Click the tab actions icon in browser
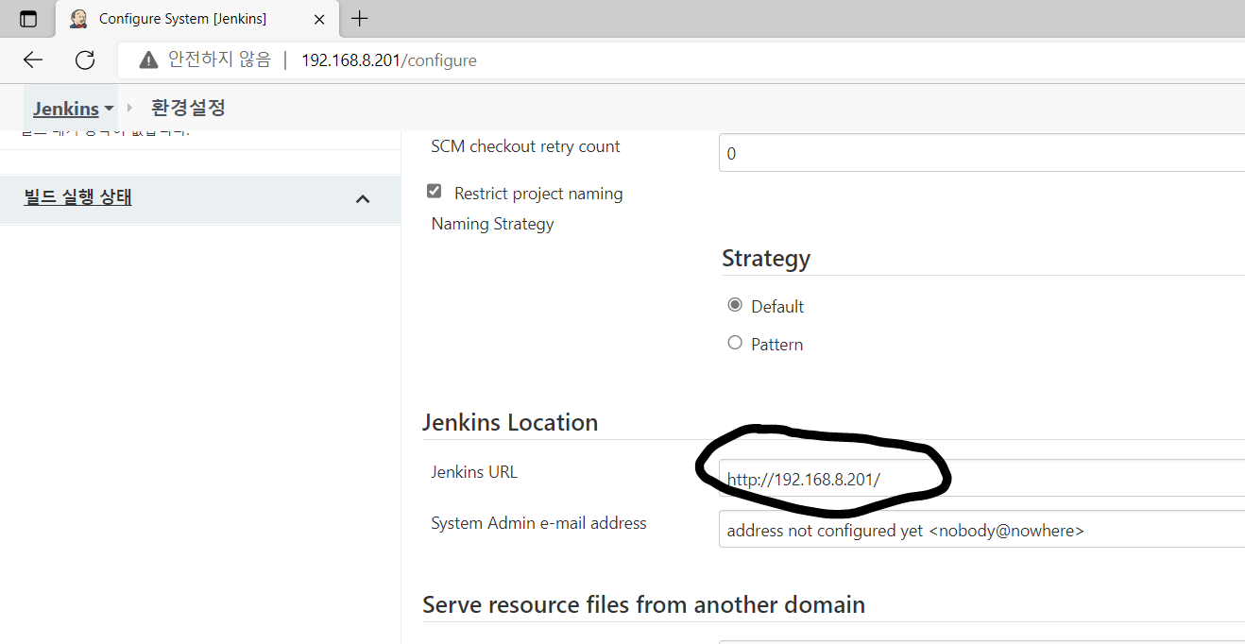The height and width of the screenshot is (644, 1245). click(28, 19)
